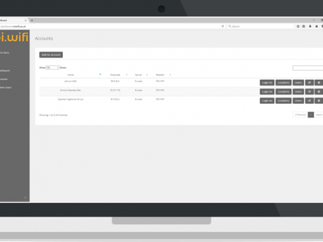
Task: Sort the table by Reseller column
Action: point(160,75)
